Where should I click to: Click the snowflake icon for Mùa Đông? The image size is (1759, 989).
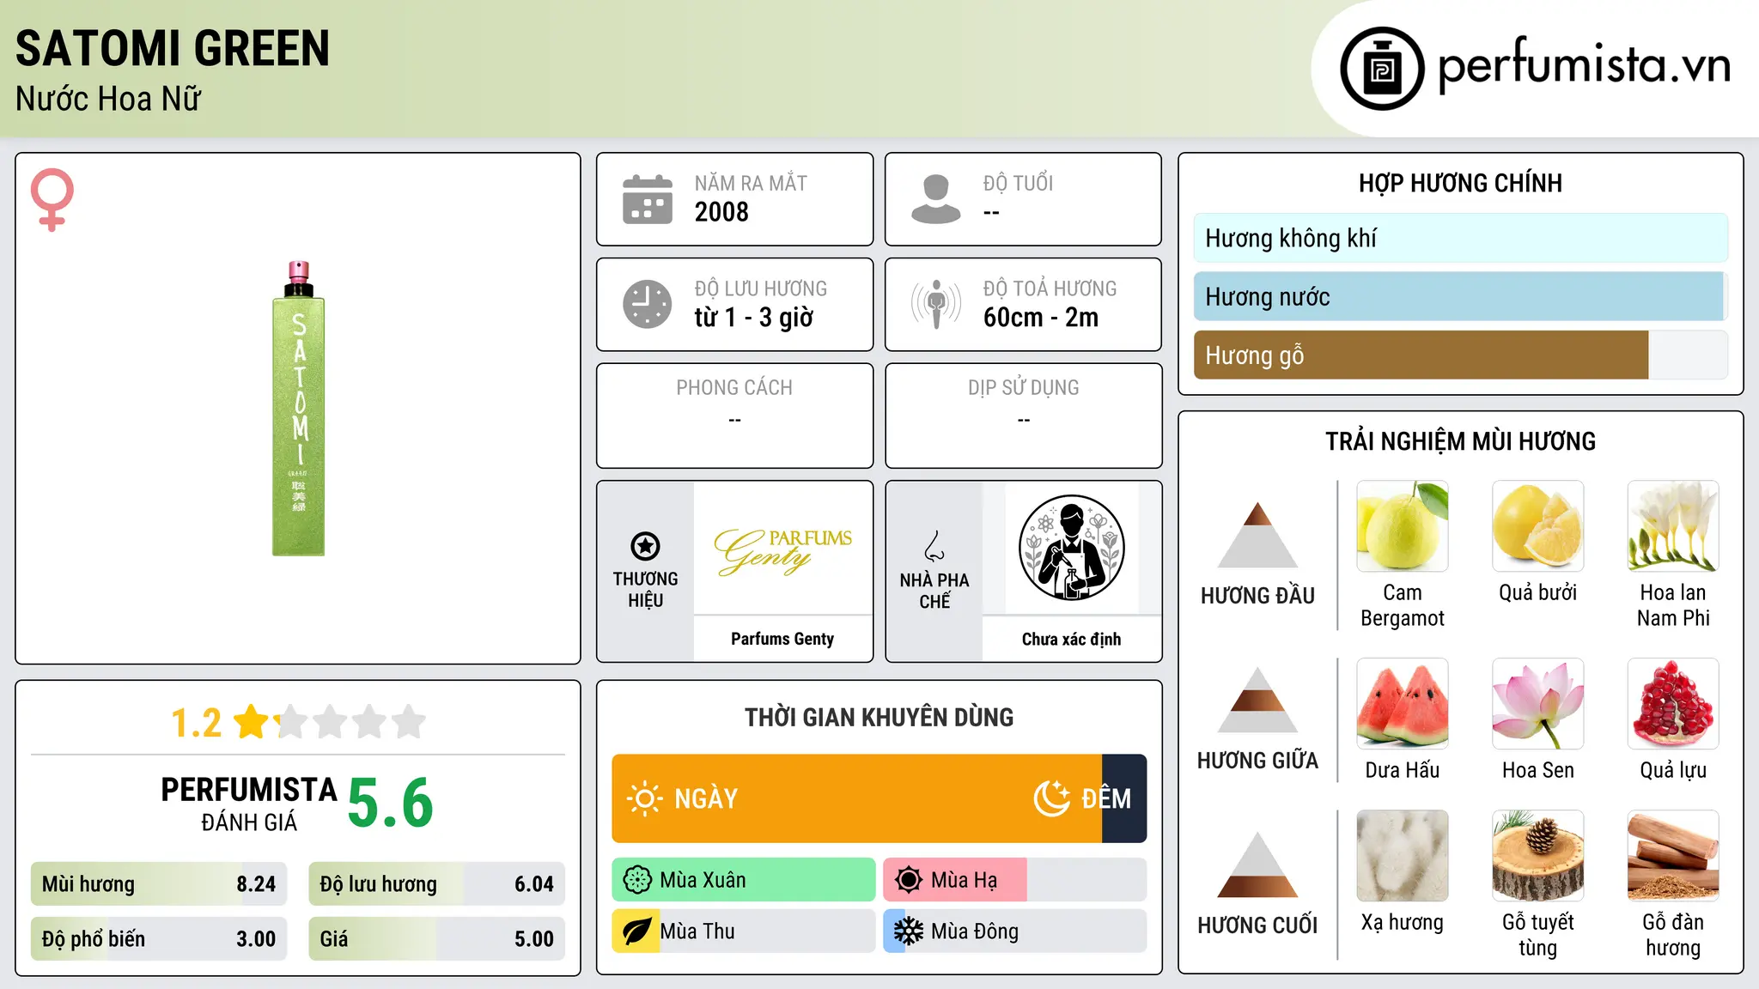pyautogui.click(x=908, y=931)
